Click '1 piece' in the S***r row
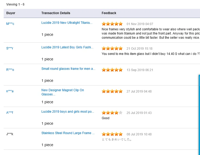The height and width of the screenshot is (155, 200). [47, 59]
